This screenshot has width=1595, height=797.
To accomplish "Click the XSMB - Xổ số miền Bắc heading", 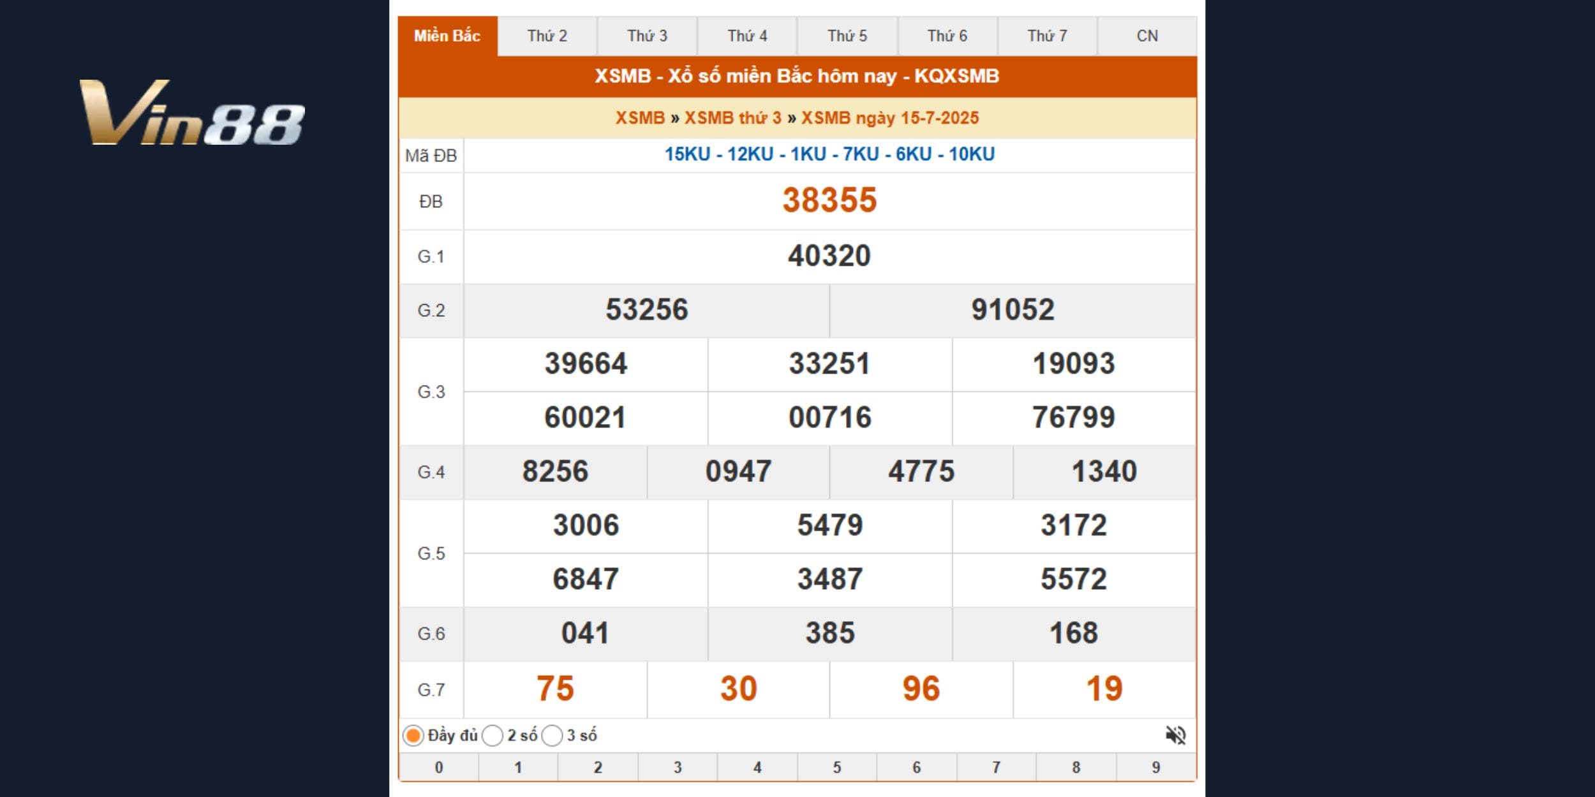I will click(x=797, y=76).
